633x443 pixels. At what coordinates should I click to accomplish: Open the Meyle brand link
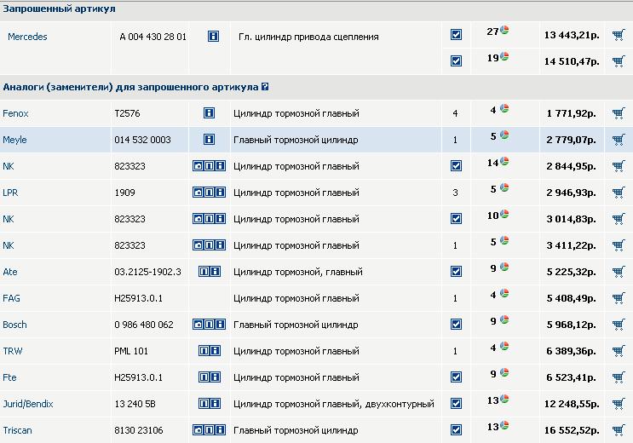click(14, 140)
